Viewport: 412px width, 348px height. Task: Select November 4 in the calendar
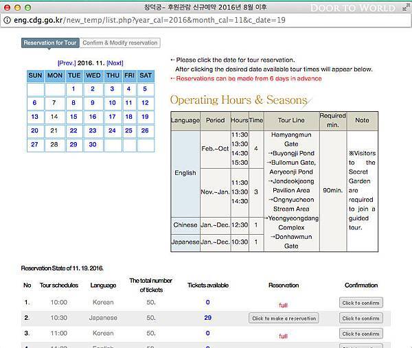coord(128,89)
